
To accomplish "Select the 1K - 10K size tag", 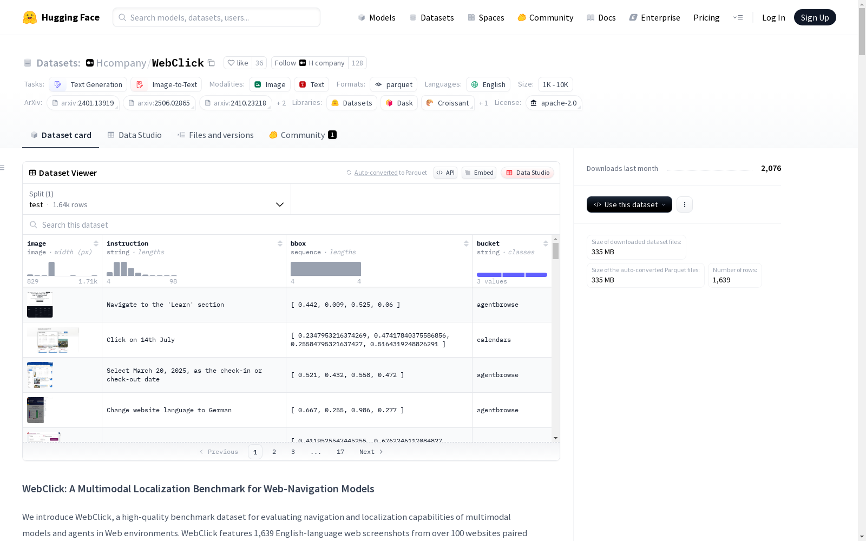I will click(555, 84).
